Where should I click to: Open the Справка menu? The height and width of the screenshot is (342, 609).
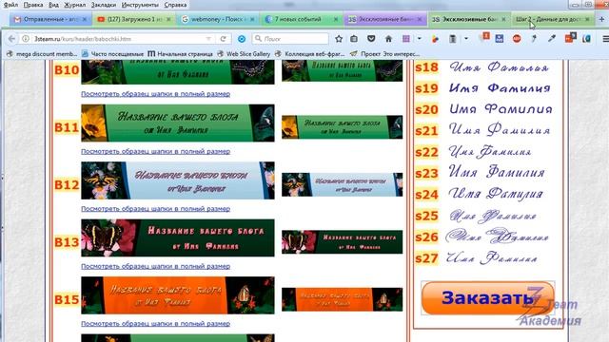pos(175,5)
